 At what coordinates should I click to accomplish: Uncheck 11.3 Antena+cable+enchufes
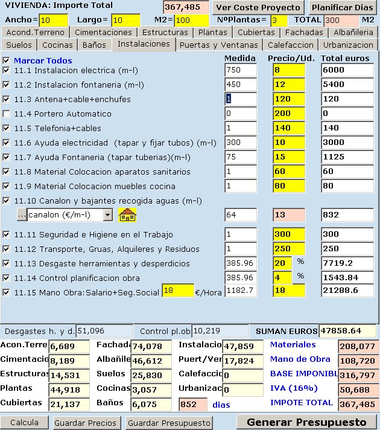(6, 99)
